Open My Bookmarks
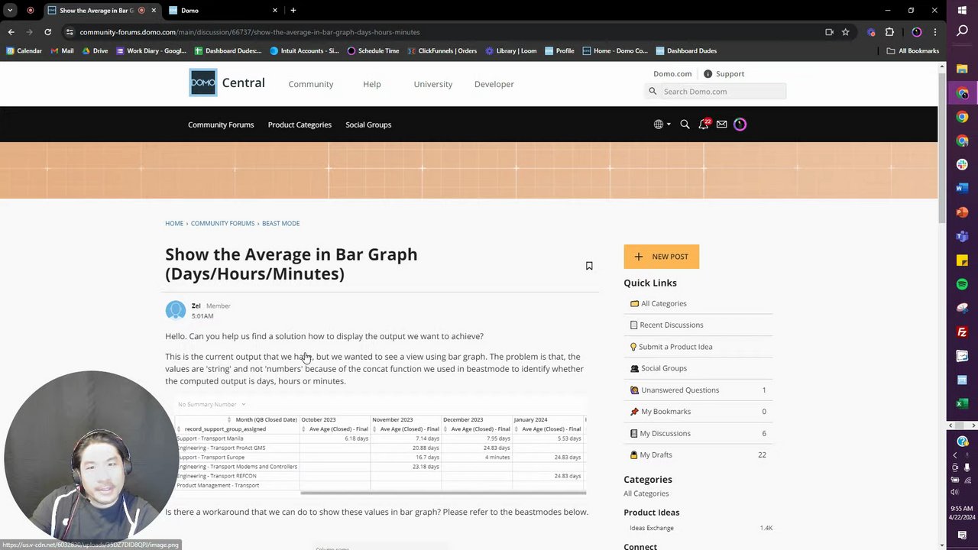This screenshot has height=550, width=978. point(665,412)
